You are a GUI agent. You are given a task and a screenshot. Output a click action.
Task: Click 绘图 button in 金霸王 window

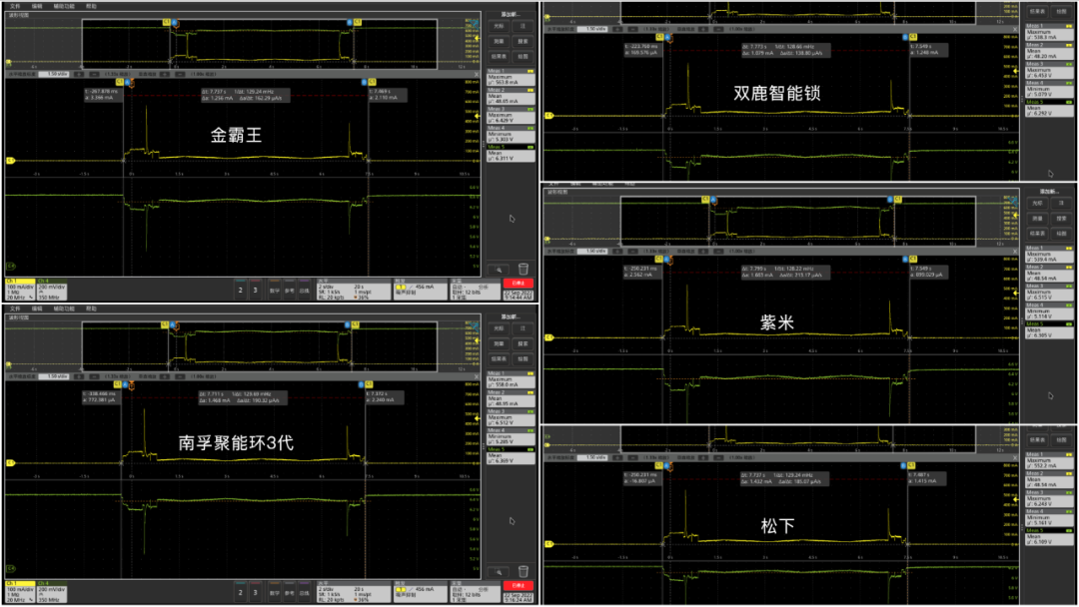523,56
